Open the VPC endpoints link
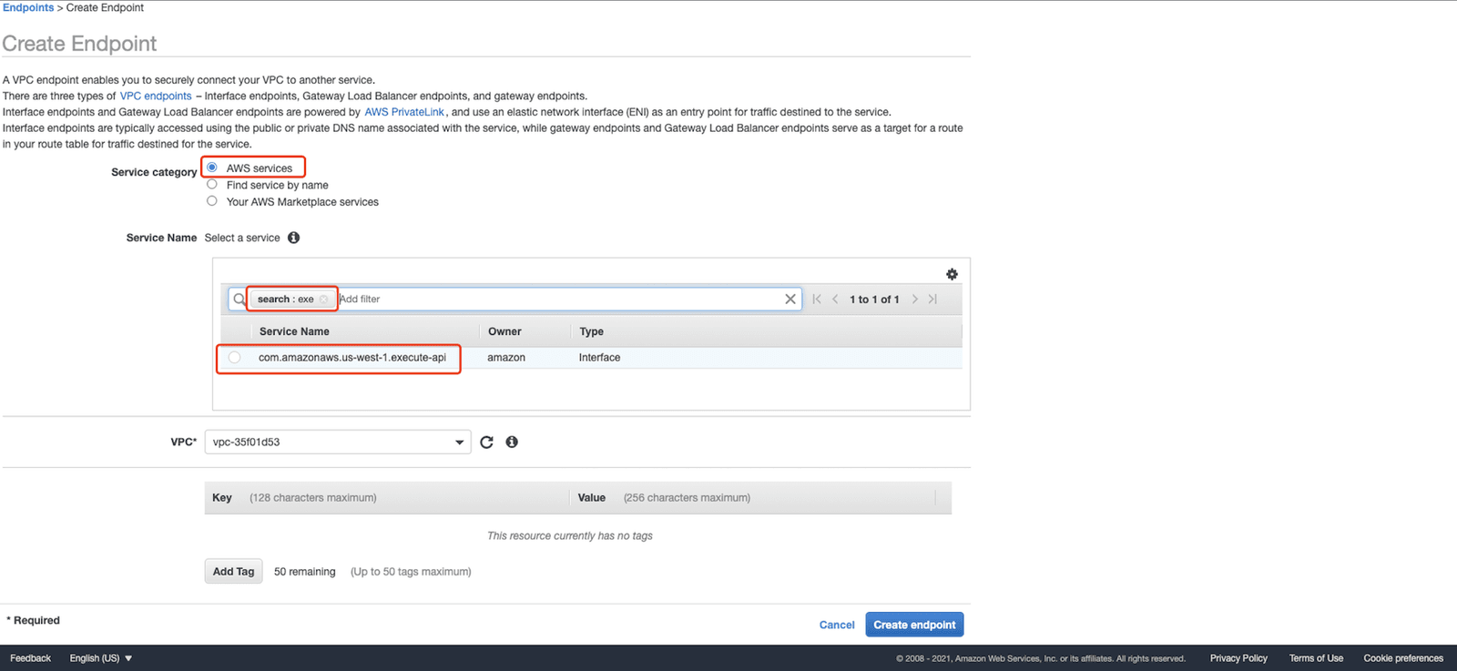 click(x=156, y=96)
